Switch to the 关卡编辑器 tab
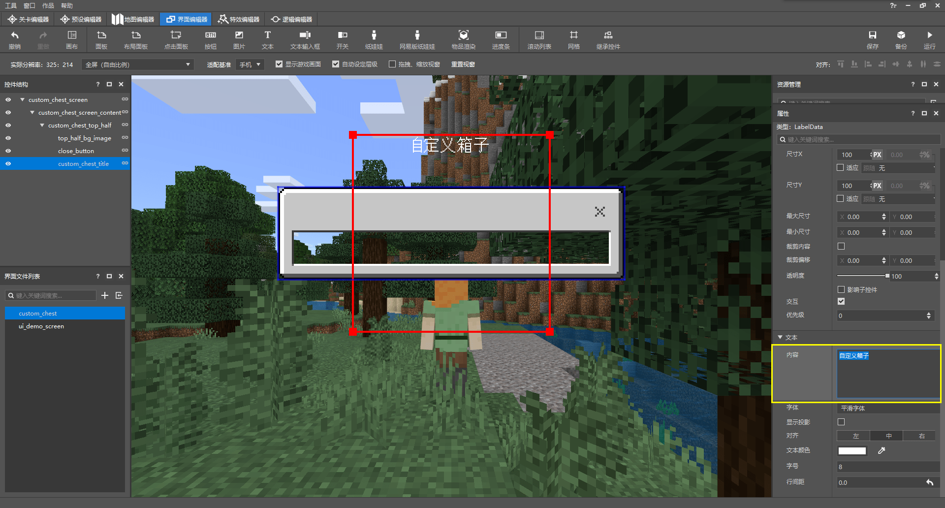 [28, 19]
